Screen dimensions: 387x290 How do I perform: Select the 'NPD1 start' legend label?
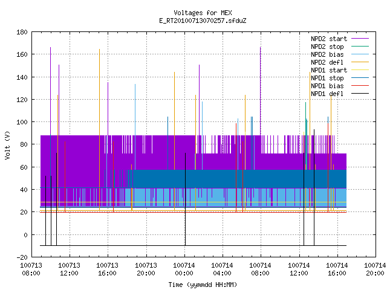click(x=329, y=70)
